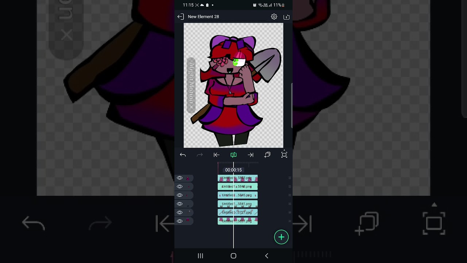467x263 pixels.
Task: Tap the fit-to-screen frame icon
Action: click(x=284, y=155)
